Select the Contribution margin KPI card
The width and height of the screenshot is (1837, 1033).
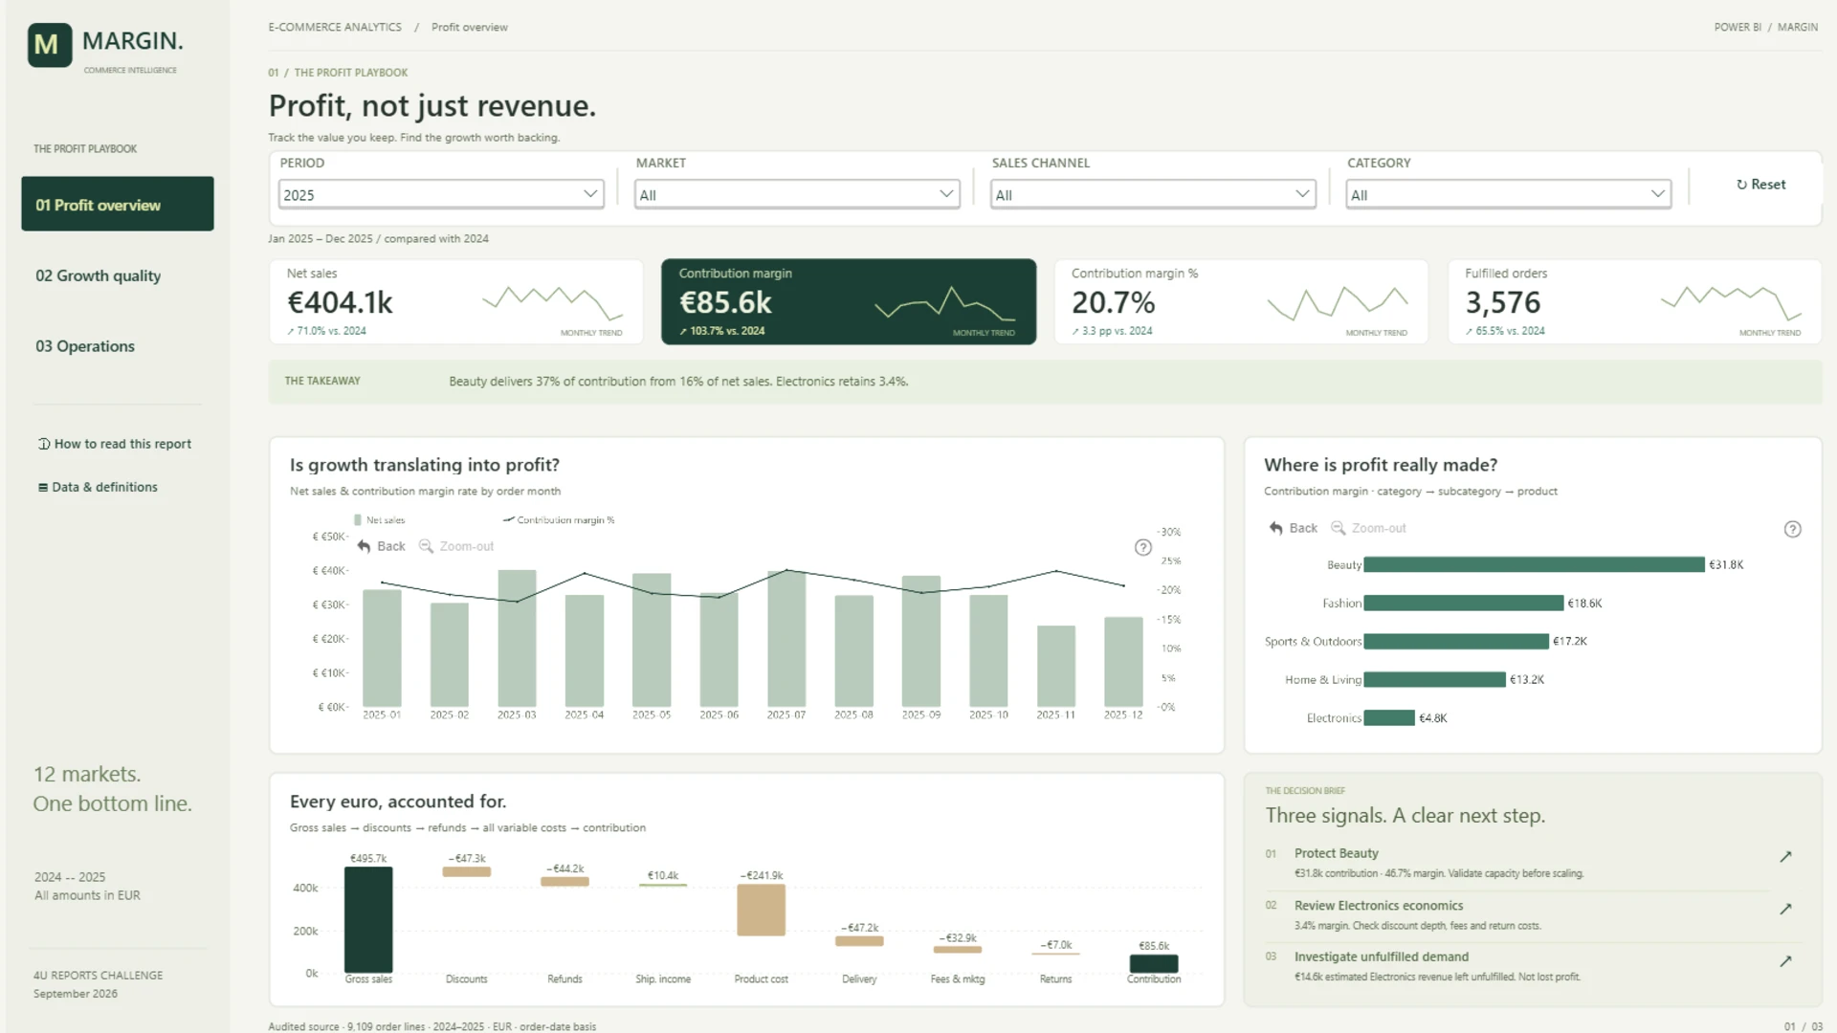[x=849, y=301]
